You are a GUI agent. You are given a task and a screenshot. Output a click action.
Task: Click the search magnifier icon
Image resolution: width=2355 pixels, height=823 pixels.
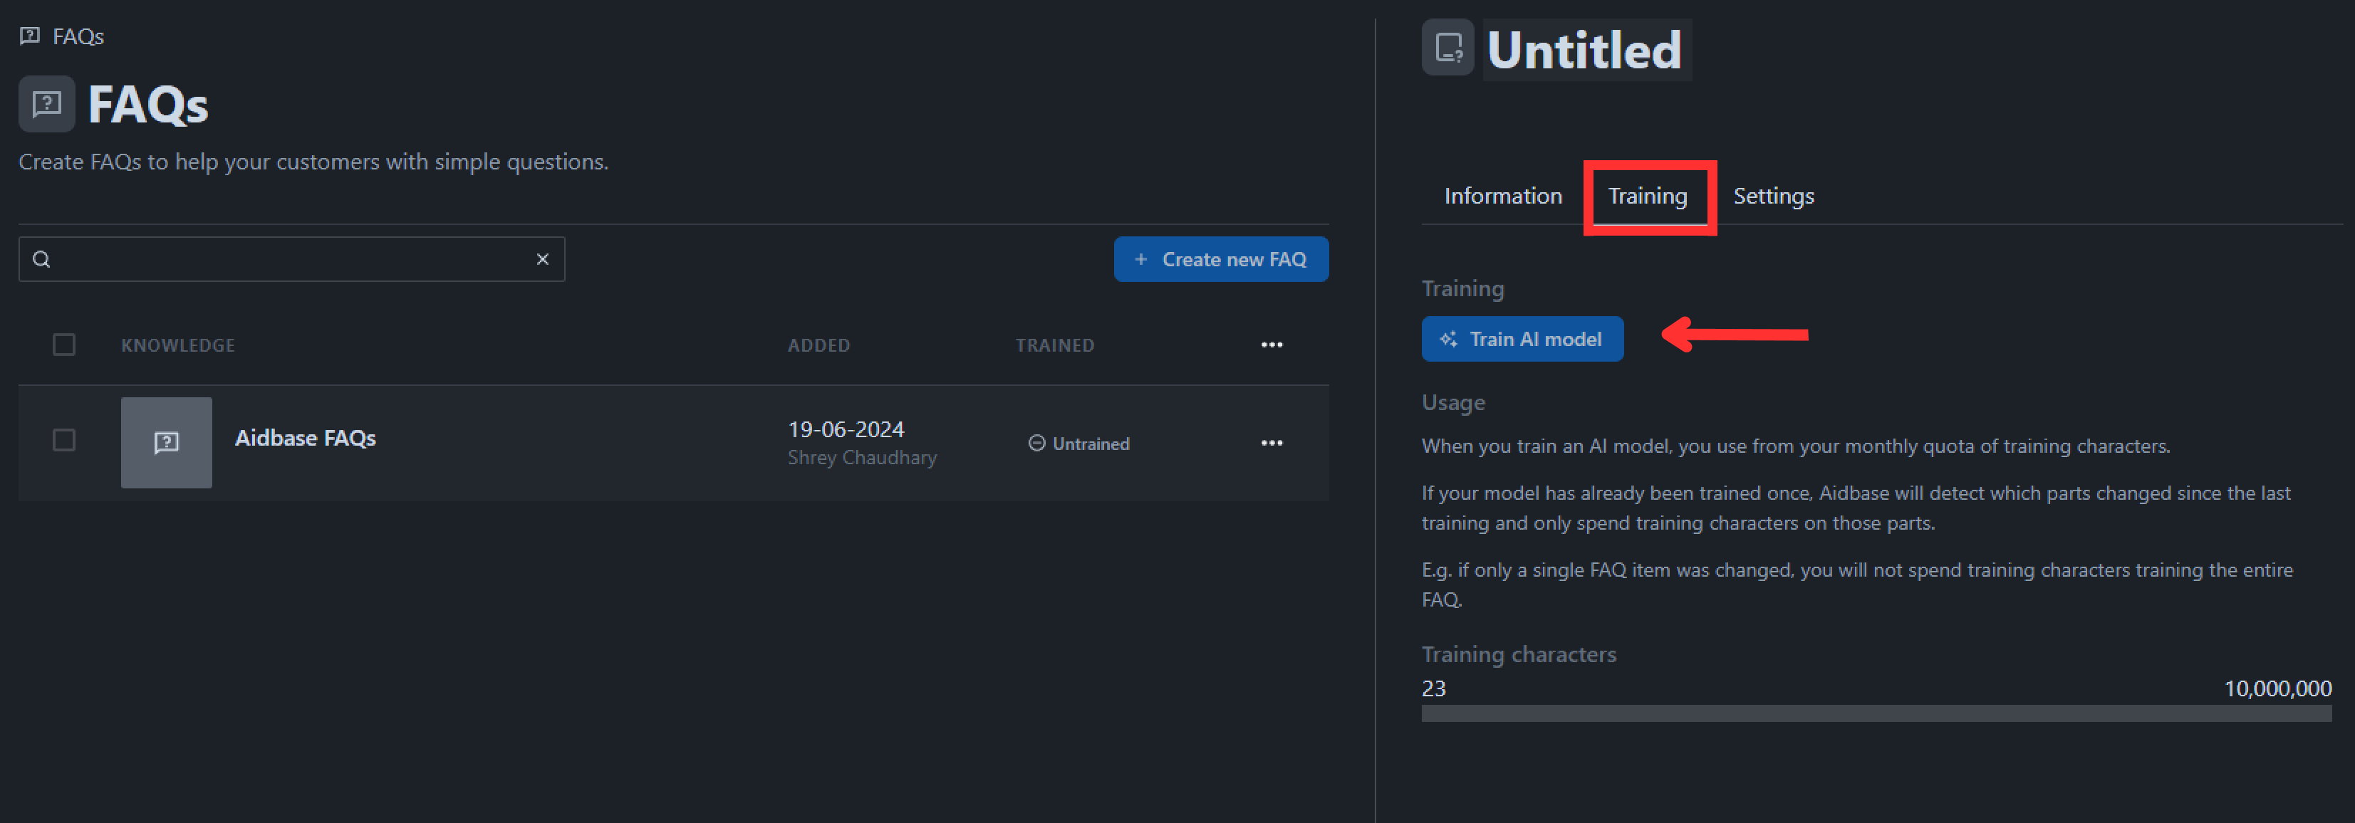pyautogui.click(x=41, y=259)
